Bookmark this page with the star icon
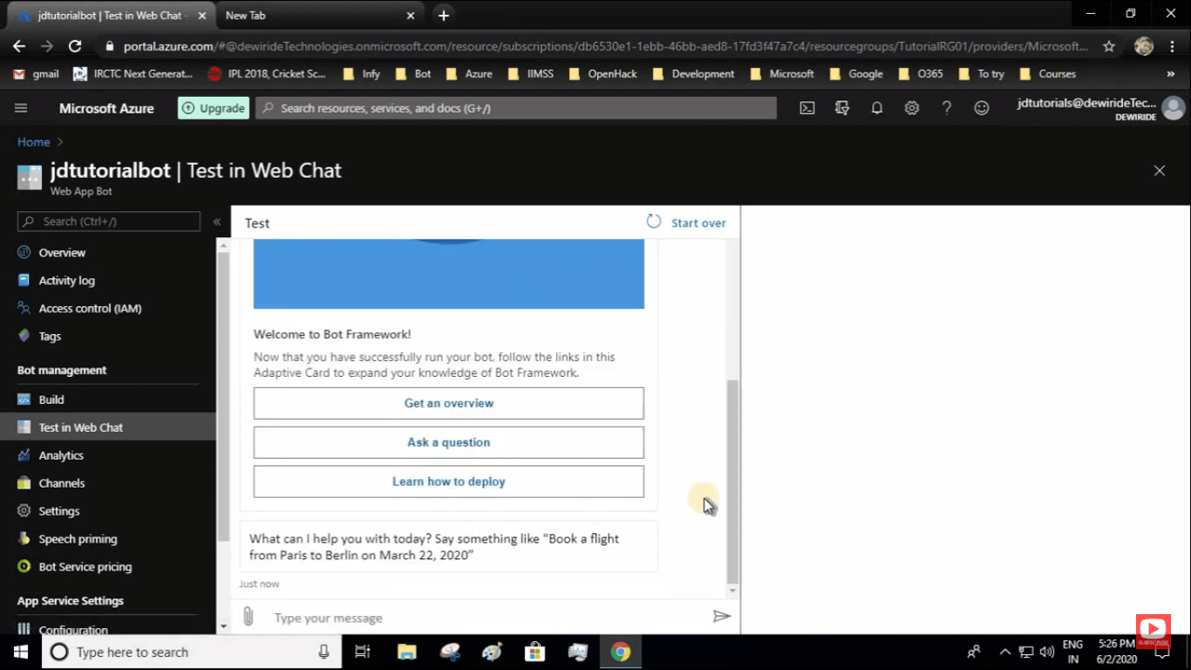1191x670 pixels. click(1109, 46)
